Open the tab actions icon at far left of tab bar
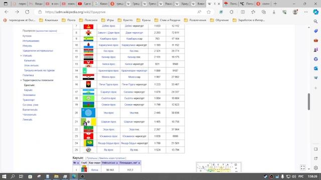 tap(6, 3)
